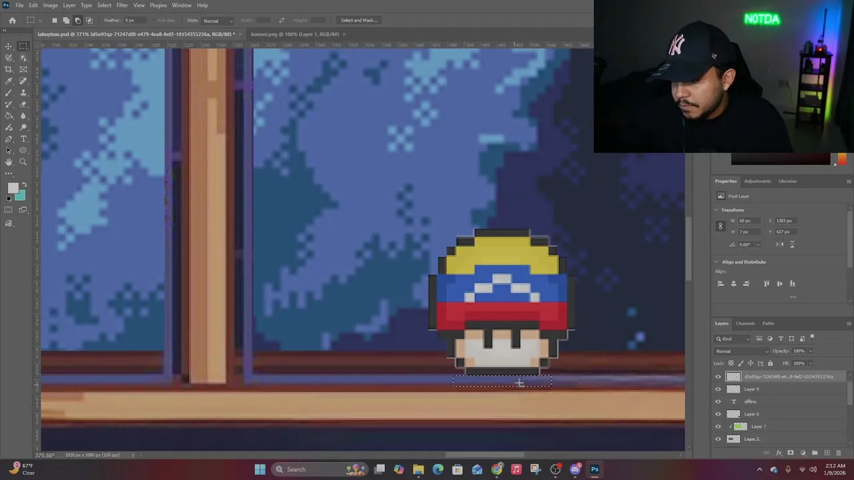Select the Frame tool
The height and width of the screenshot is (480, 854).
tap(23, 69)
